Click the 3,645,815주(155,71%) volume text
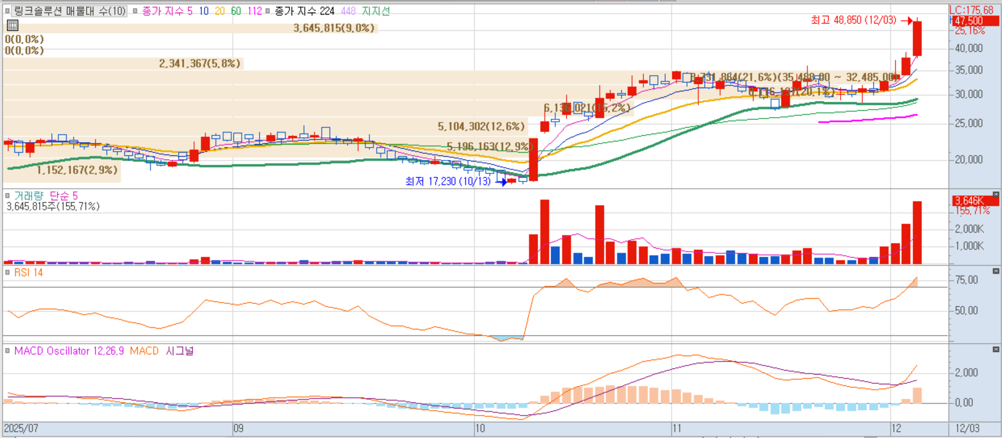1002x438 pixels. [53, 206]
